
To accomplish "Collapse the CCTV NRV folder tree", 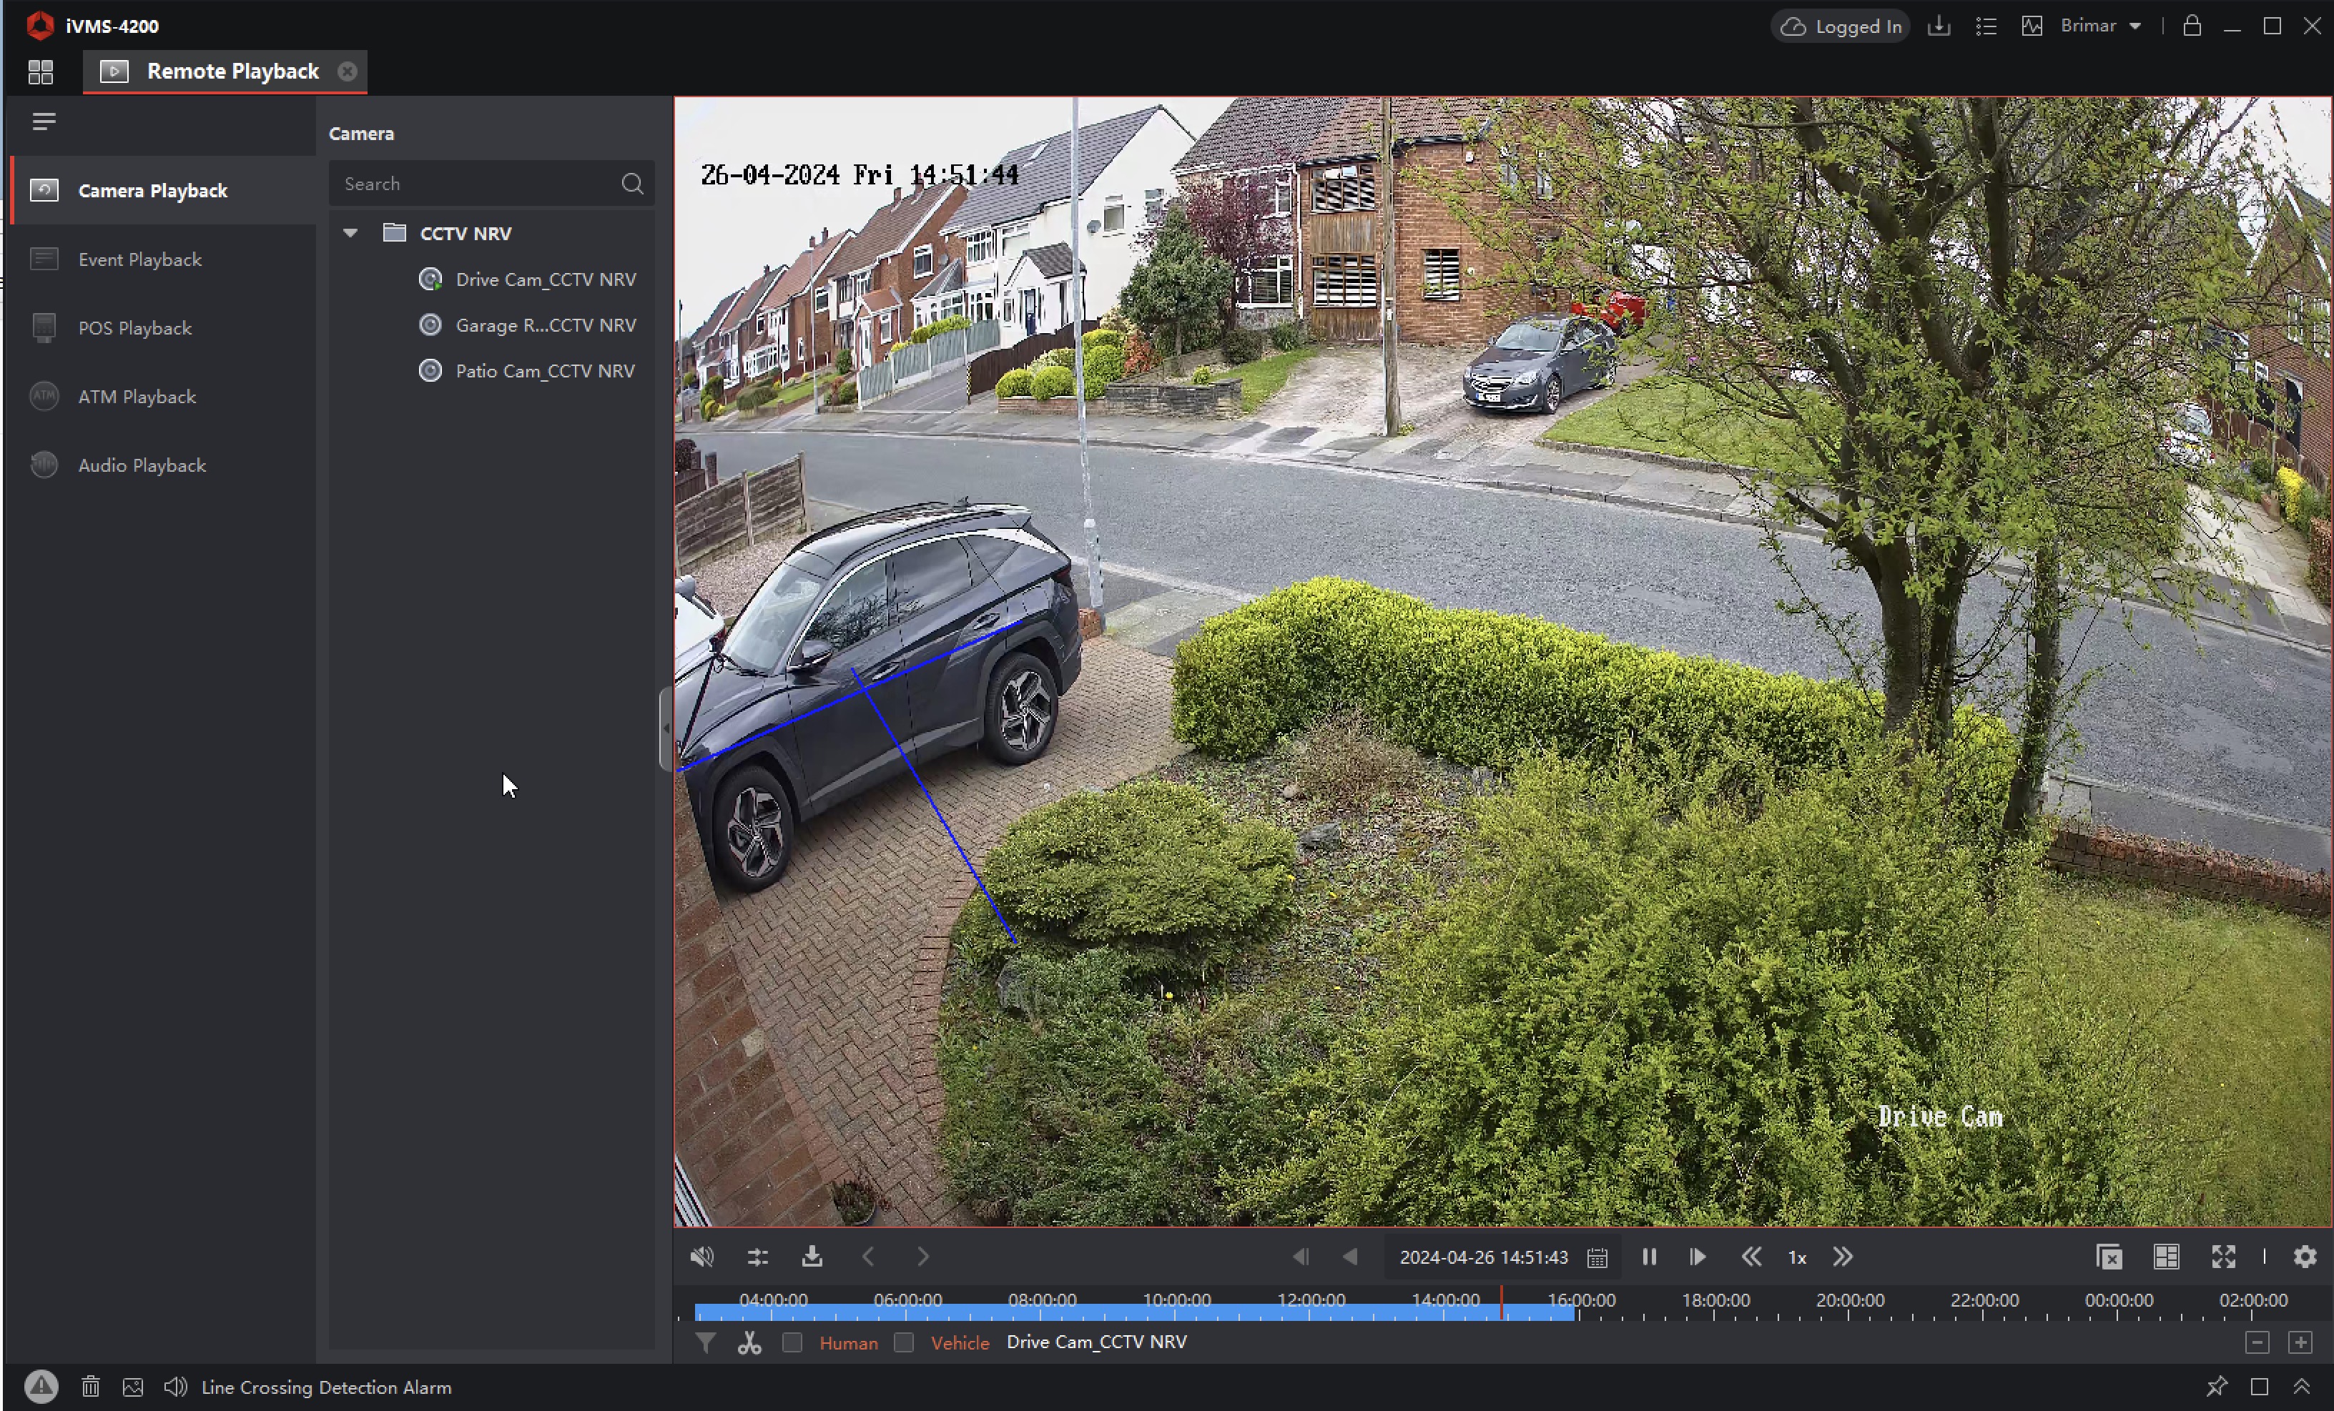I will pyautogui.click(x=350, y=233).
